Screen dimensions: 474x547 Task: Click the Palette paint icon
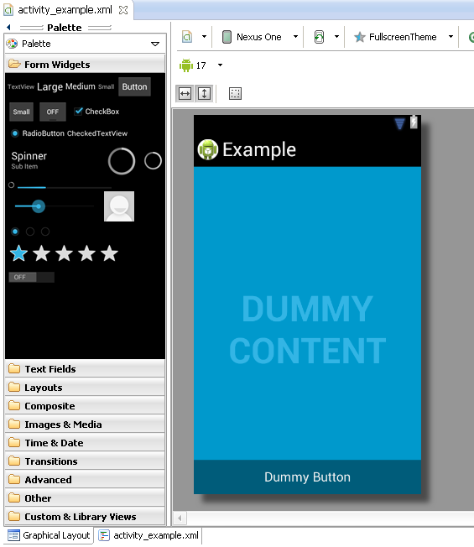click(x=12, y=44)
